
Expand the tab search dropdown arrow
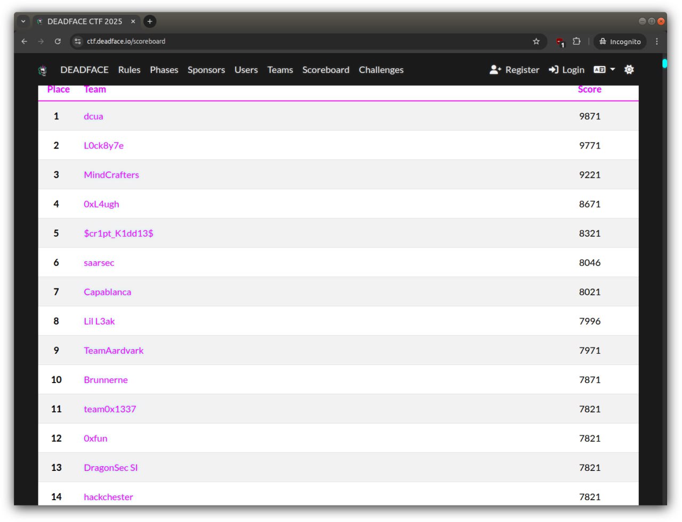[x=23, y=21]
